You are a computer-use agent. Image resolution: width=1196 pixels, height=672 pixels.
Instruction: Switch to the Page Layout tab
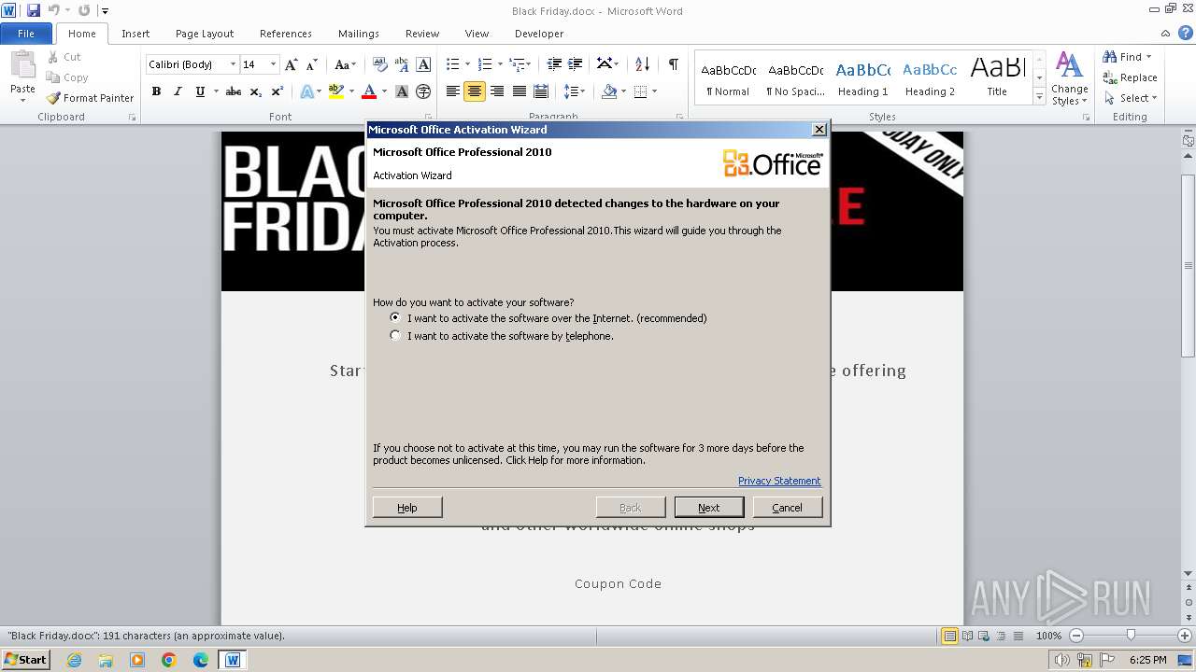(205, 34)
